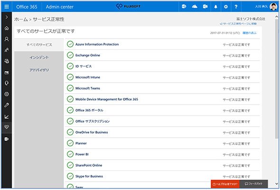280x190 pixels.
Task: Open Billing card icon in sidebar
Action: pyautogui.click(x=7, y=73)
